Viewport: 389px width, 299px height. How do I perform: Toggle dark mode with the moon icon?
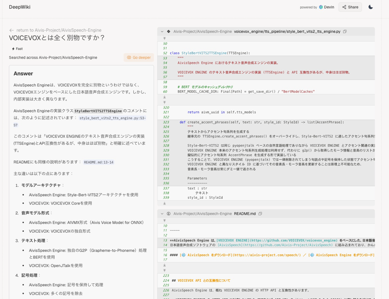[x=371, y=7]
